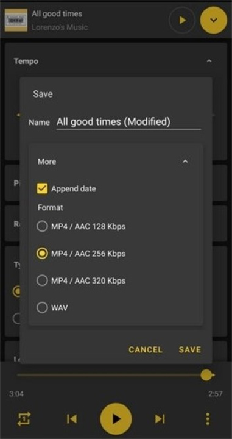Collapse the Tempo panel chevron

(x=209, y=61)
